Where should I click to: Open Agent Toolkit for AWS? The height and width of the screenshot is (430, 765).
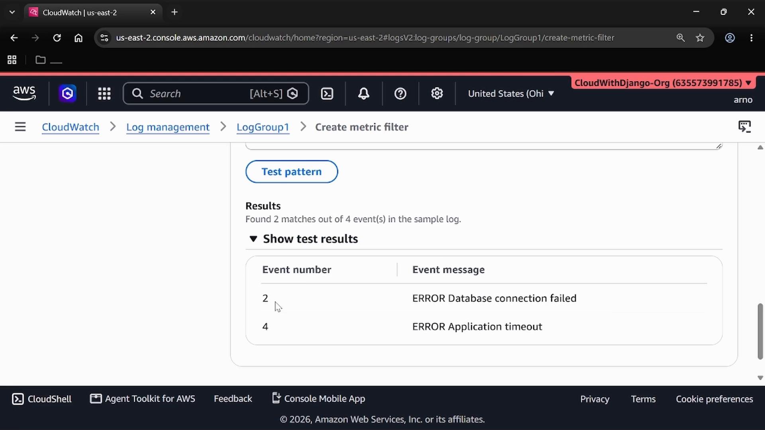point(143,399)
